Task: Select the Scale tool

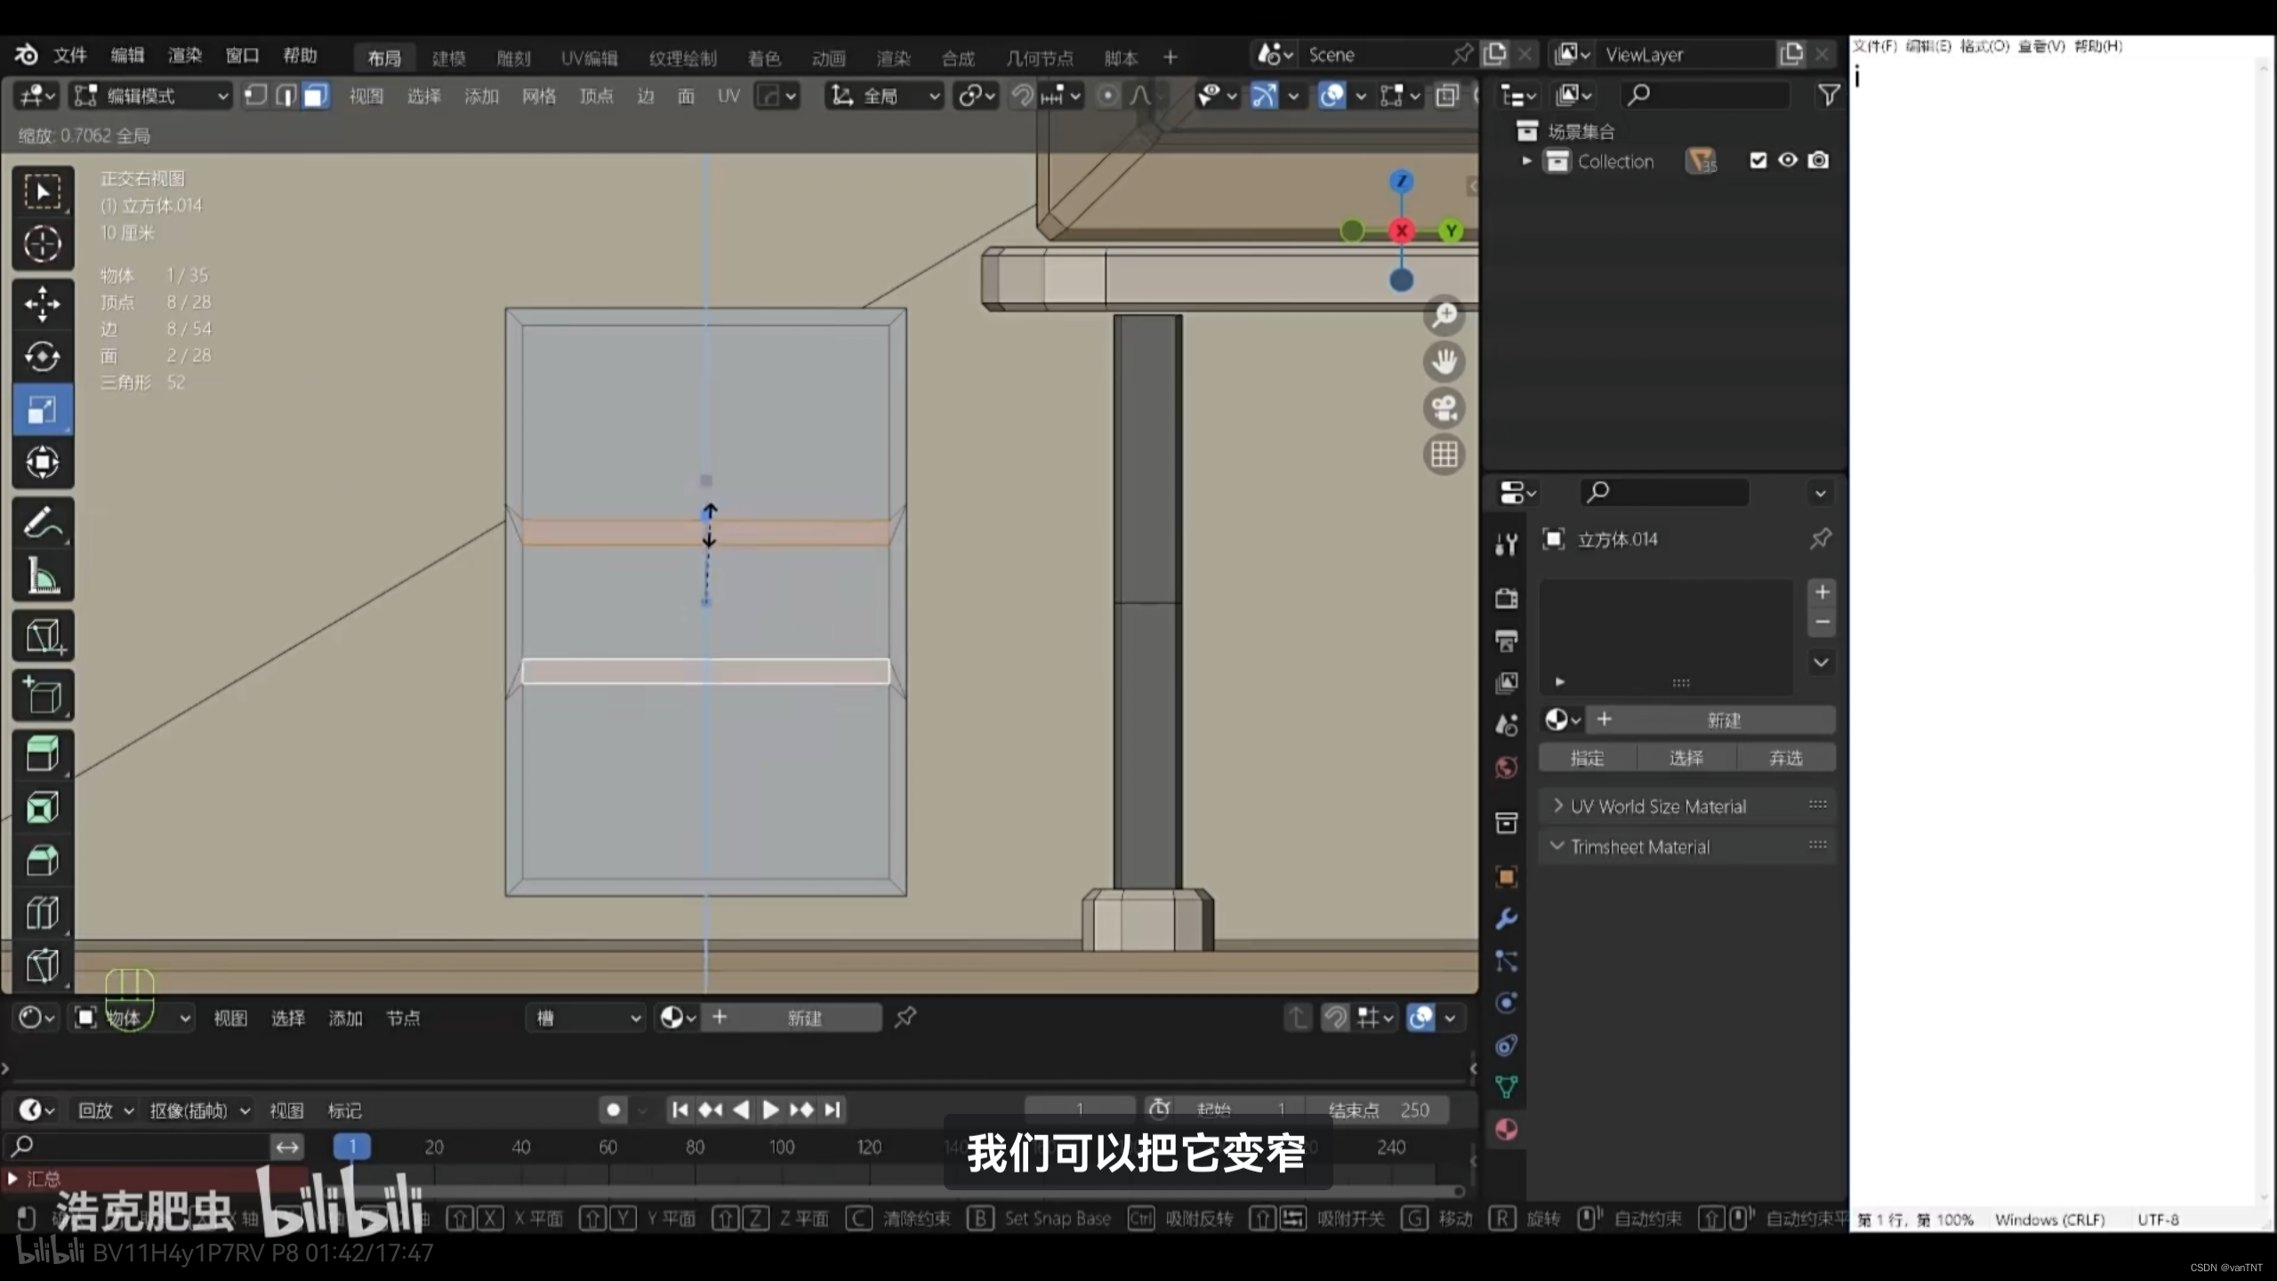Action: (x=42, y=409)
